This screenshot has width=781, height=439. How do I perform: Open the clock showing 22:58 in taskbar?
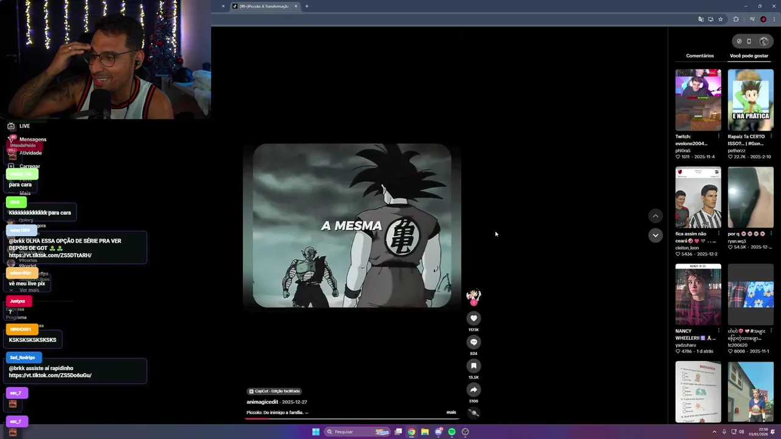click(758, 432)
